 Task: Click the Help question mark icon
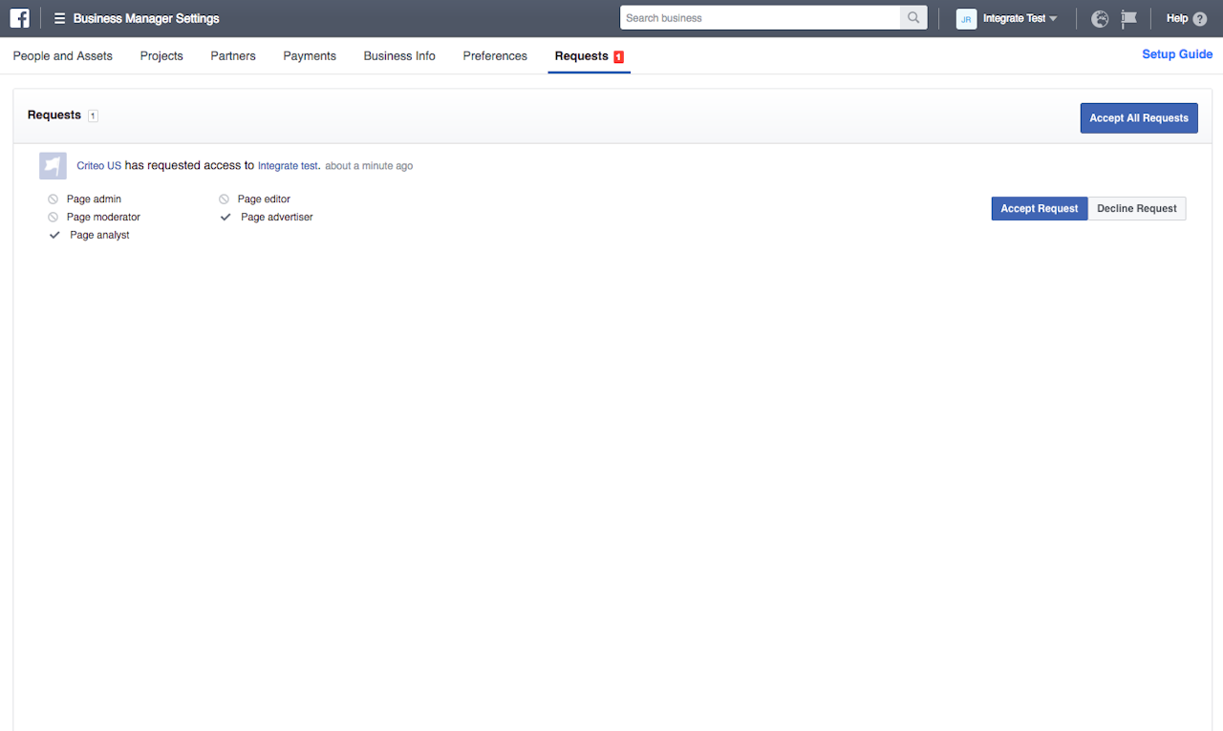pyautogui.click(x=1200, y=18)
